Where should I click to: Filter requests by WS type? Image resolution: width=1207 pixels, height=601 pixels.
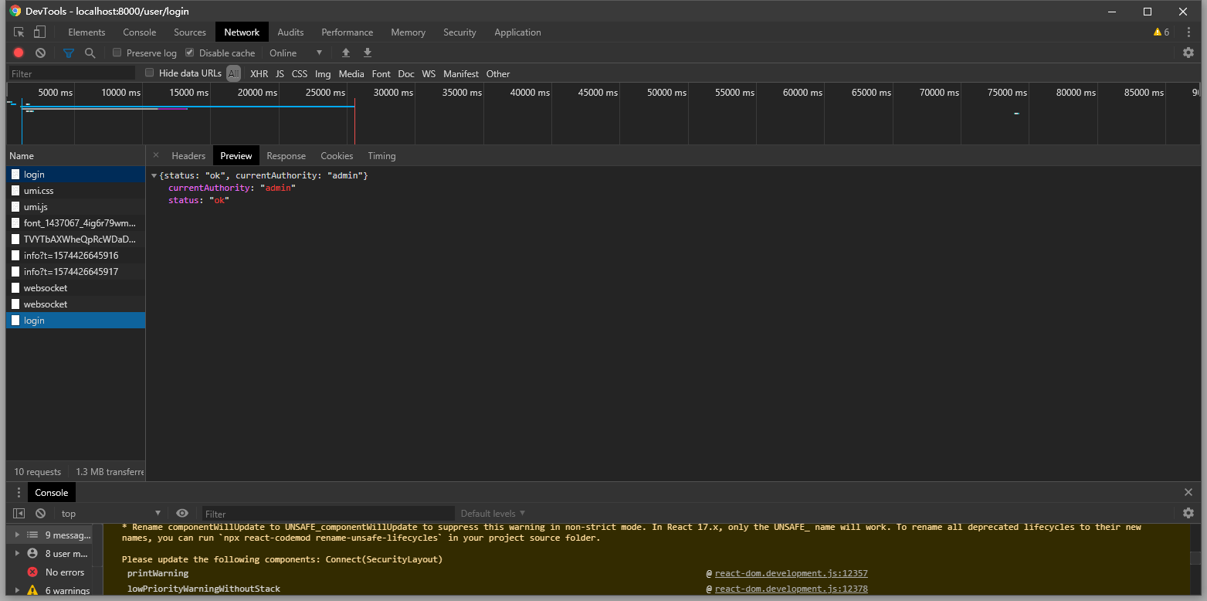[429, 74]
